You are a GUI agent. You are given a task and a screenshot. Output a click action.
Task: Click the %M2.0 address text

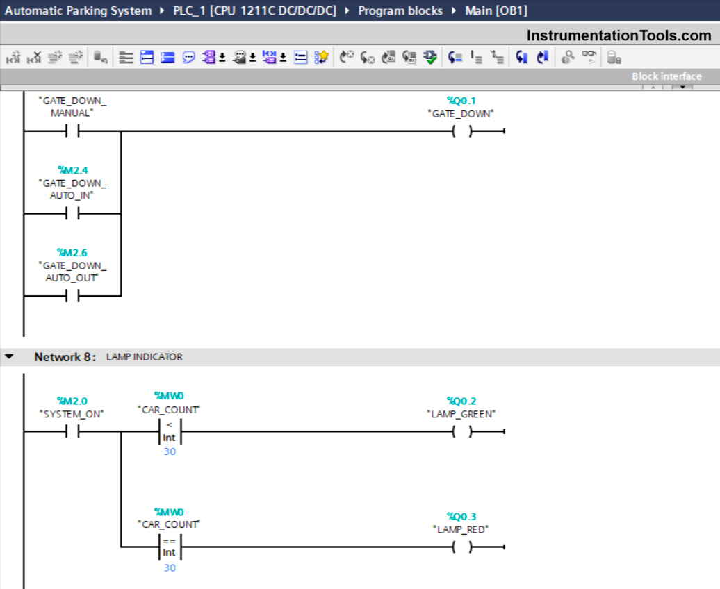pos(72,401)
